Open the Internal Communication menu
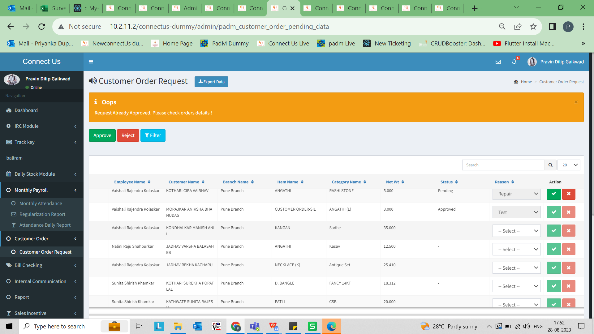This screenshot has width=594, height=334. pos(42,281)
